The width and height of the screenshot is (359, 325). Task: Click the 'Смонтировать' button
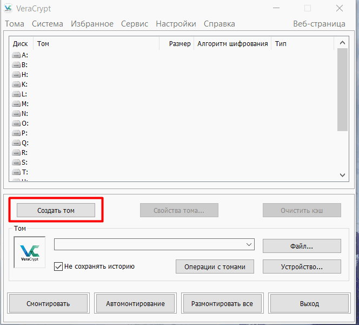(48, 303)
